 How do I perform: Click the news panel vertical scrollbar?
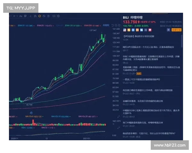click(182, 41)
